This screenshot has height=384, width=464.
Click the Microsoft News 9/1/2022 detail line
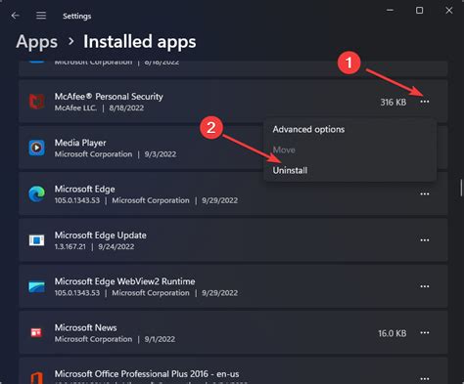[115, 339]
